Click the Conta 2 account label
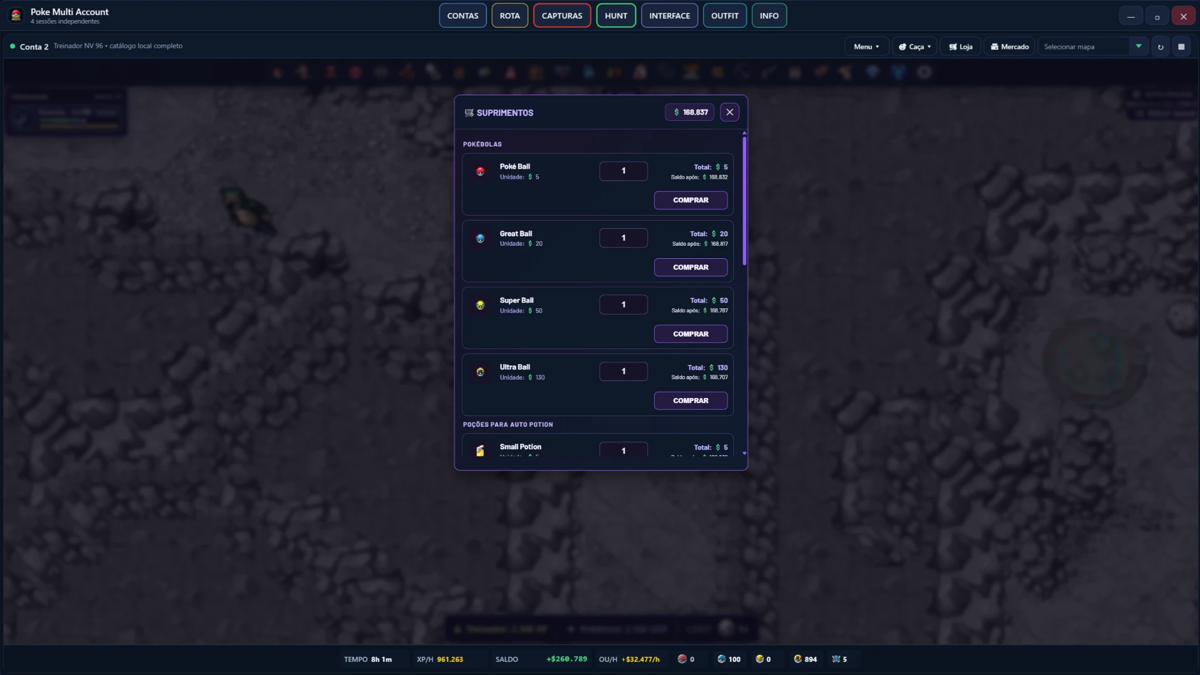This screenshot has height=675, width=1200. click(34, 46)
